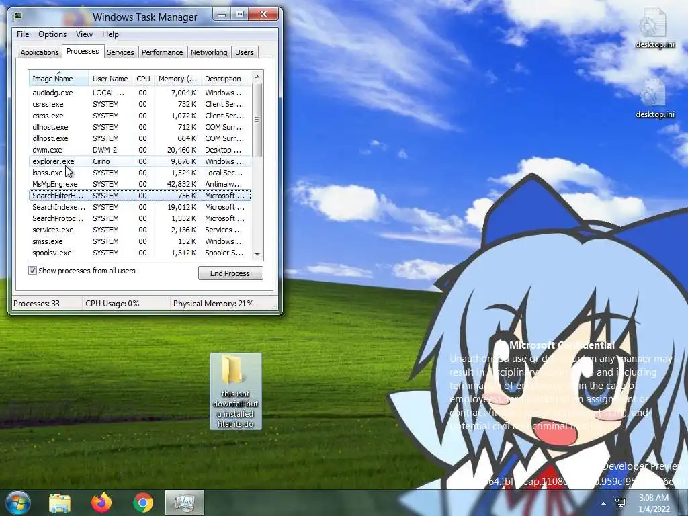Click the Task Manager title bar icon
The height and width of the screenshot is (516, 688).
pyautogui.click(x=18, y=16)
